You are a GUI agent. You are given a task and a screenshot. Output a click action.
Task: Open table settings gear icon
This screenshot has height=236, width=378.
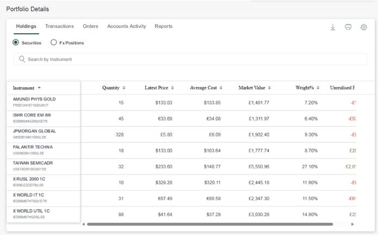pos(363,27)
